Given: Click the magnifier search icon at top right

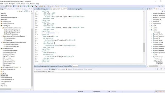Looking at the screenshot, I should [159, 6].
